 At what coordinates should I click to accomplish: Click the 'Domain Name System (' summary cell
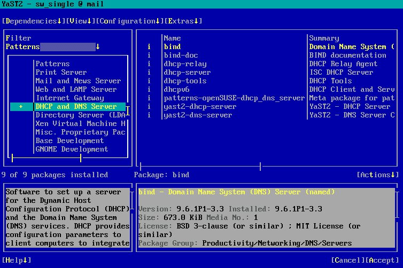352,47
